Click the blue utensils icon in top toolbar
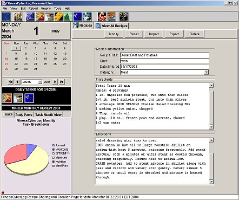Screen dimensions: 239x200 78,17
